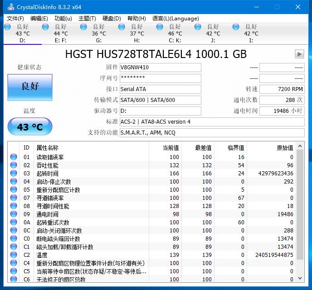Open the 功能(u) menu

tap(63, 19)
